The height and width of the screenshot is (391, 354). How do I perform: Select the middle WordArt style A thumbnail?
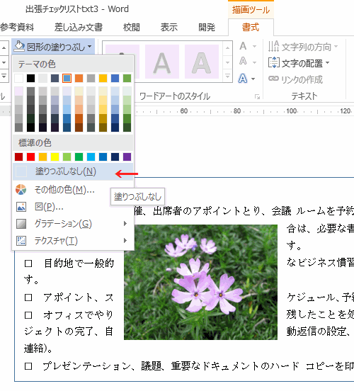click(x=162, y=62)
